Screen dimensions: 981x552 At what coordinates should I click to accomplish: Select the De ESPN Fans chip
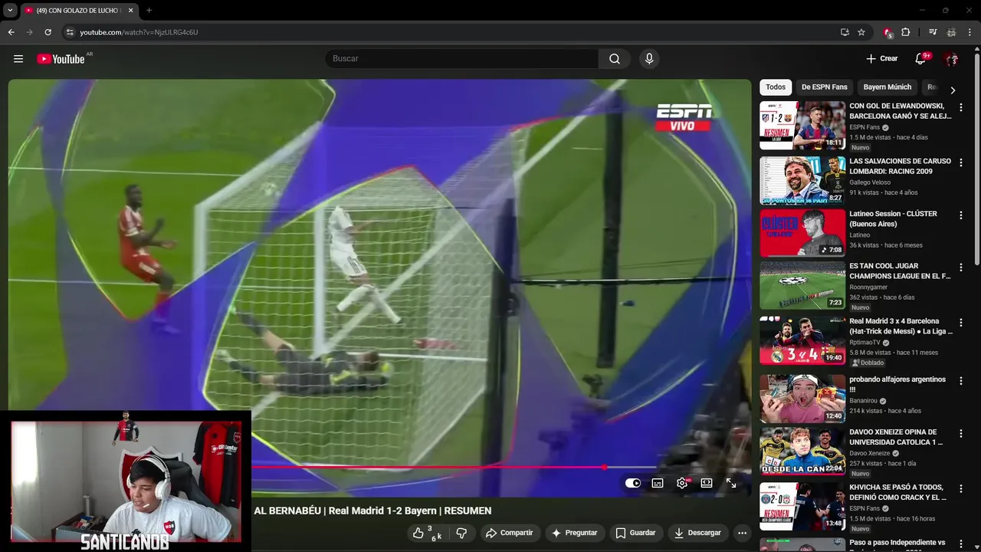point(824,87)
